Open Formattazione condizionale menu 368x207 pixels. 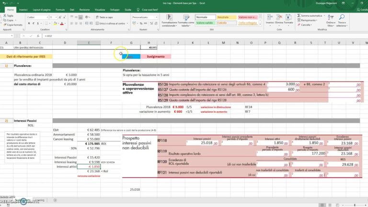[x=169, y=21]
